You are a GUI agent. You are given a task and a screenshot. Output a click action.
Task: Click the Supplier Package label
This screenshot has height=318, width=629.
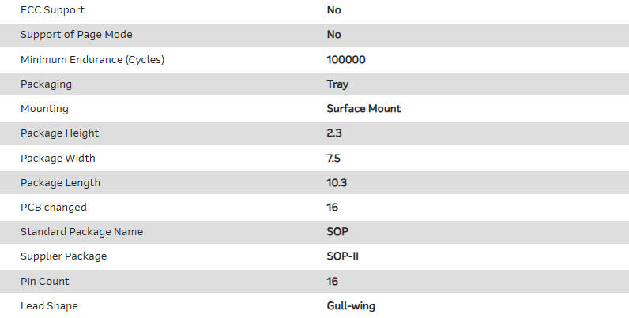pyautogui.click(x=63, y=256)
